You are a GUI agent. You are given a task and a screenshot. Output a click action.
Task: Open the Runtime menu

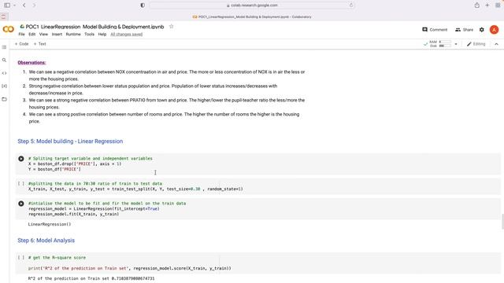pos(73,34)
